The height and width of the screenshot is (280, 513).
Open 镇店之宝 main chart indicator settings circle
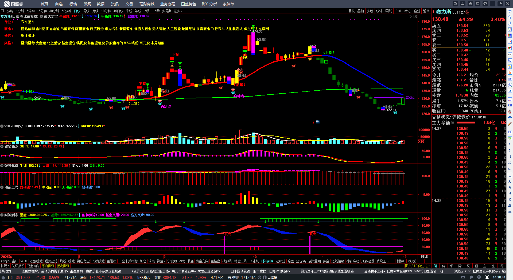[41, 16]
